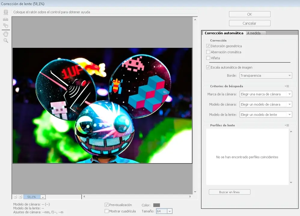
Task: Select the Hand tool
Action: 6,34
